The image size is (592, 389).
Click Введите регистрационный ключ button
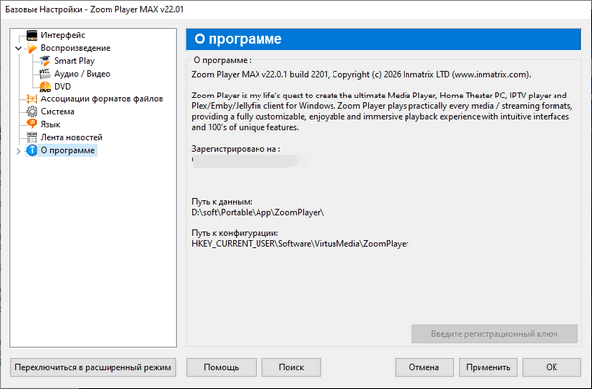click(494, 334)
